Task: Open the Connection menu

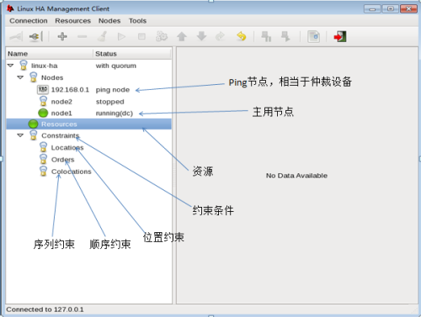Action: (29, 21)
